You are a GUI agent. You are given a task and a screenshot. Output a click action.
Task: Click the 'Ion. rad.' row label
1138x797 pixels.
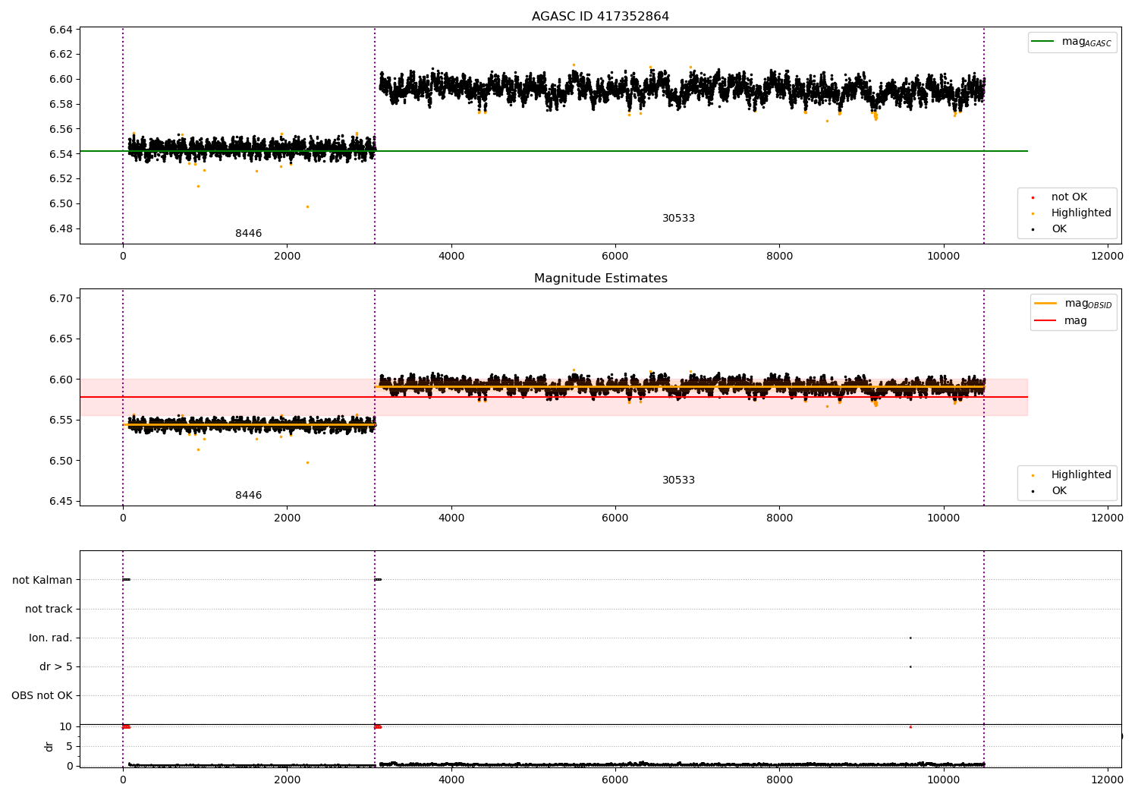51,638
